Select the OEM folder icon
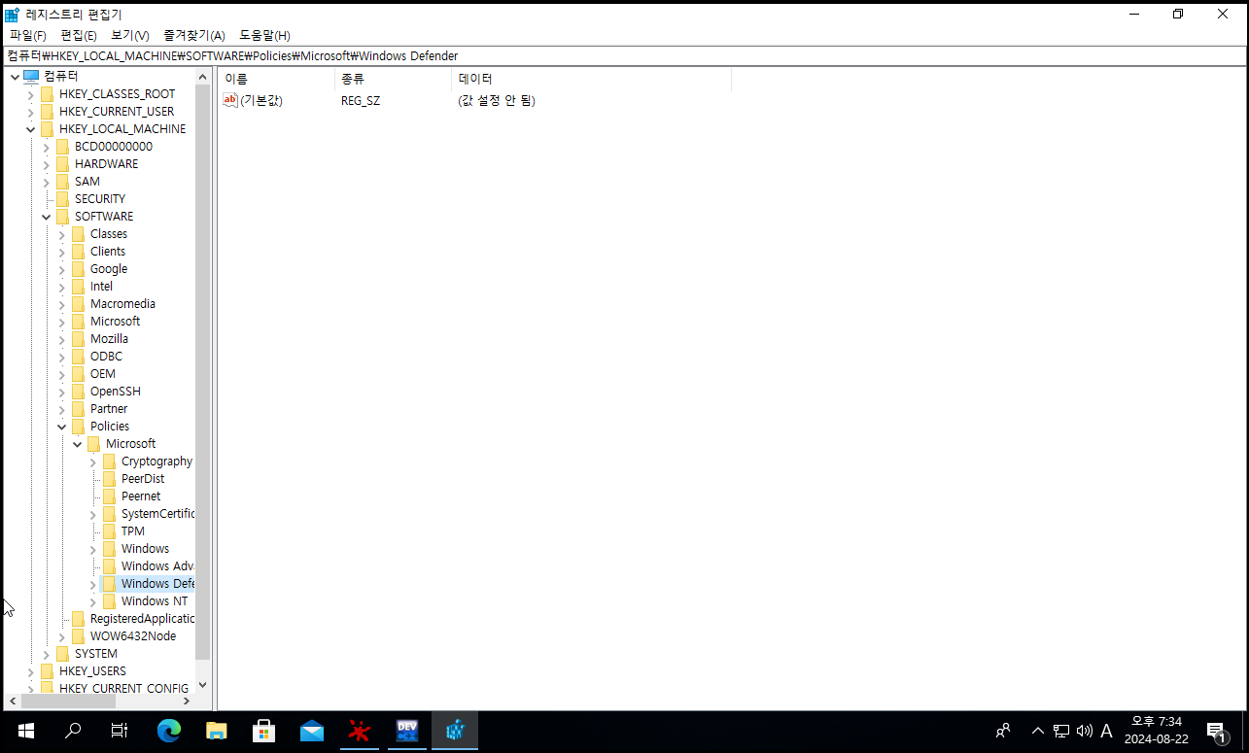The image size is (1249, 753). point(78,374)
